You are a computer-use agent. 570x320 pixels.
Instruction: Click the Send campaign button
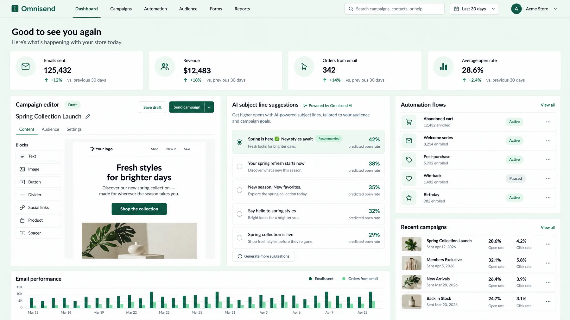point(187,107)
